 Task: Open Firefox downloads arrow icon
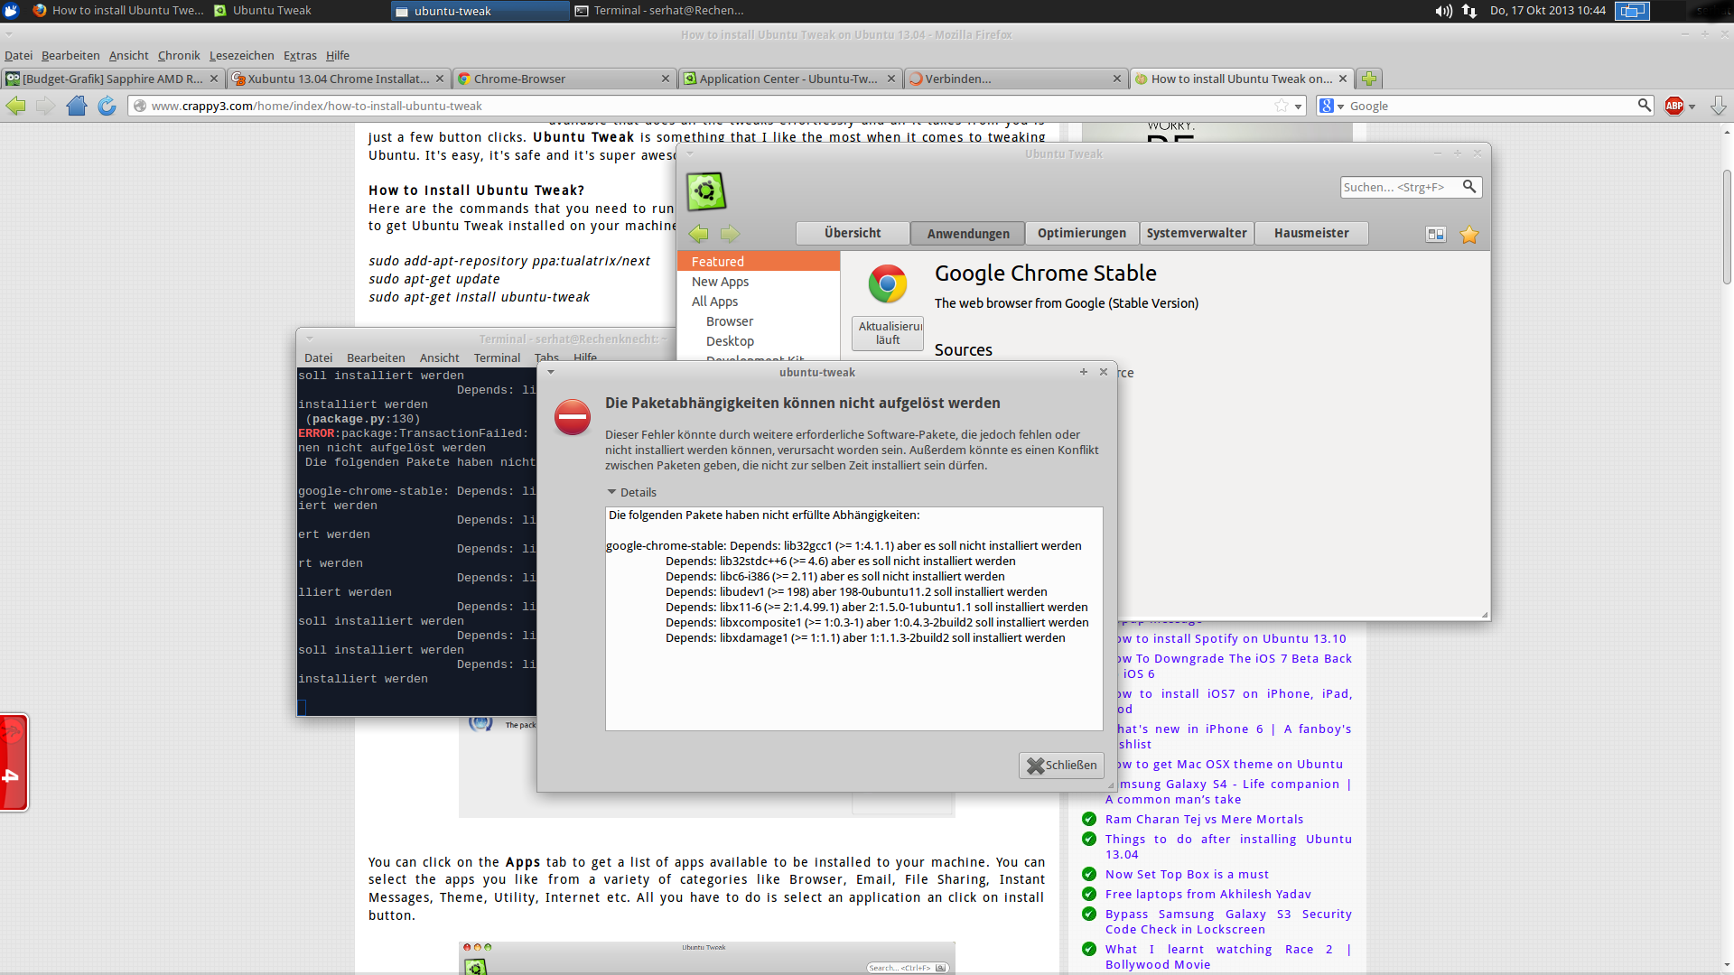1718,106
